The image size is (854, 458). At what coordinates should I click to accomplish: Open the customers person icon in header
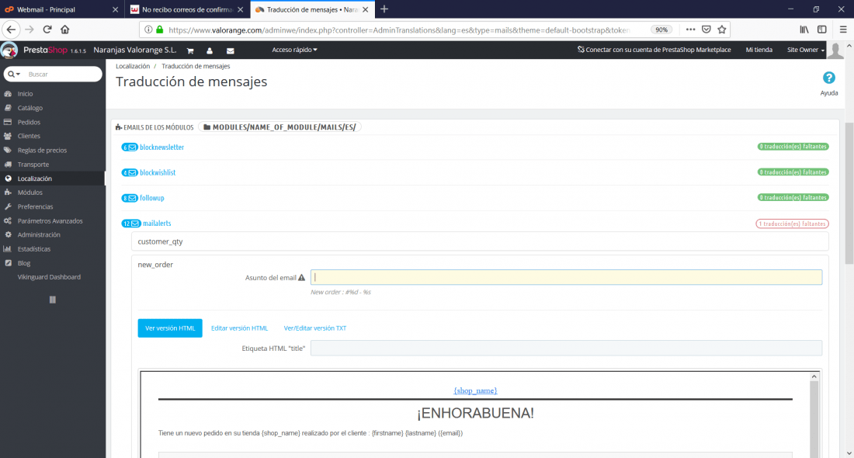(210, 50)
